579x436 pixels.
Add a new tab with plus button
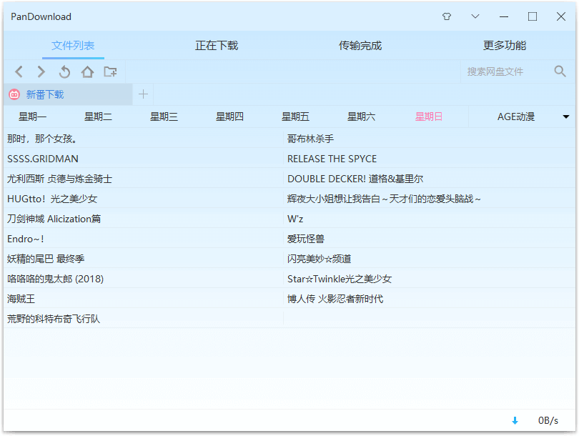[x=143, y=94]
